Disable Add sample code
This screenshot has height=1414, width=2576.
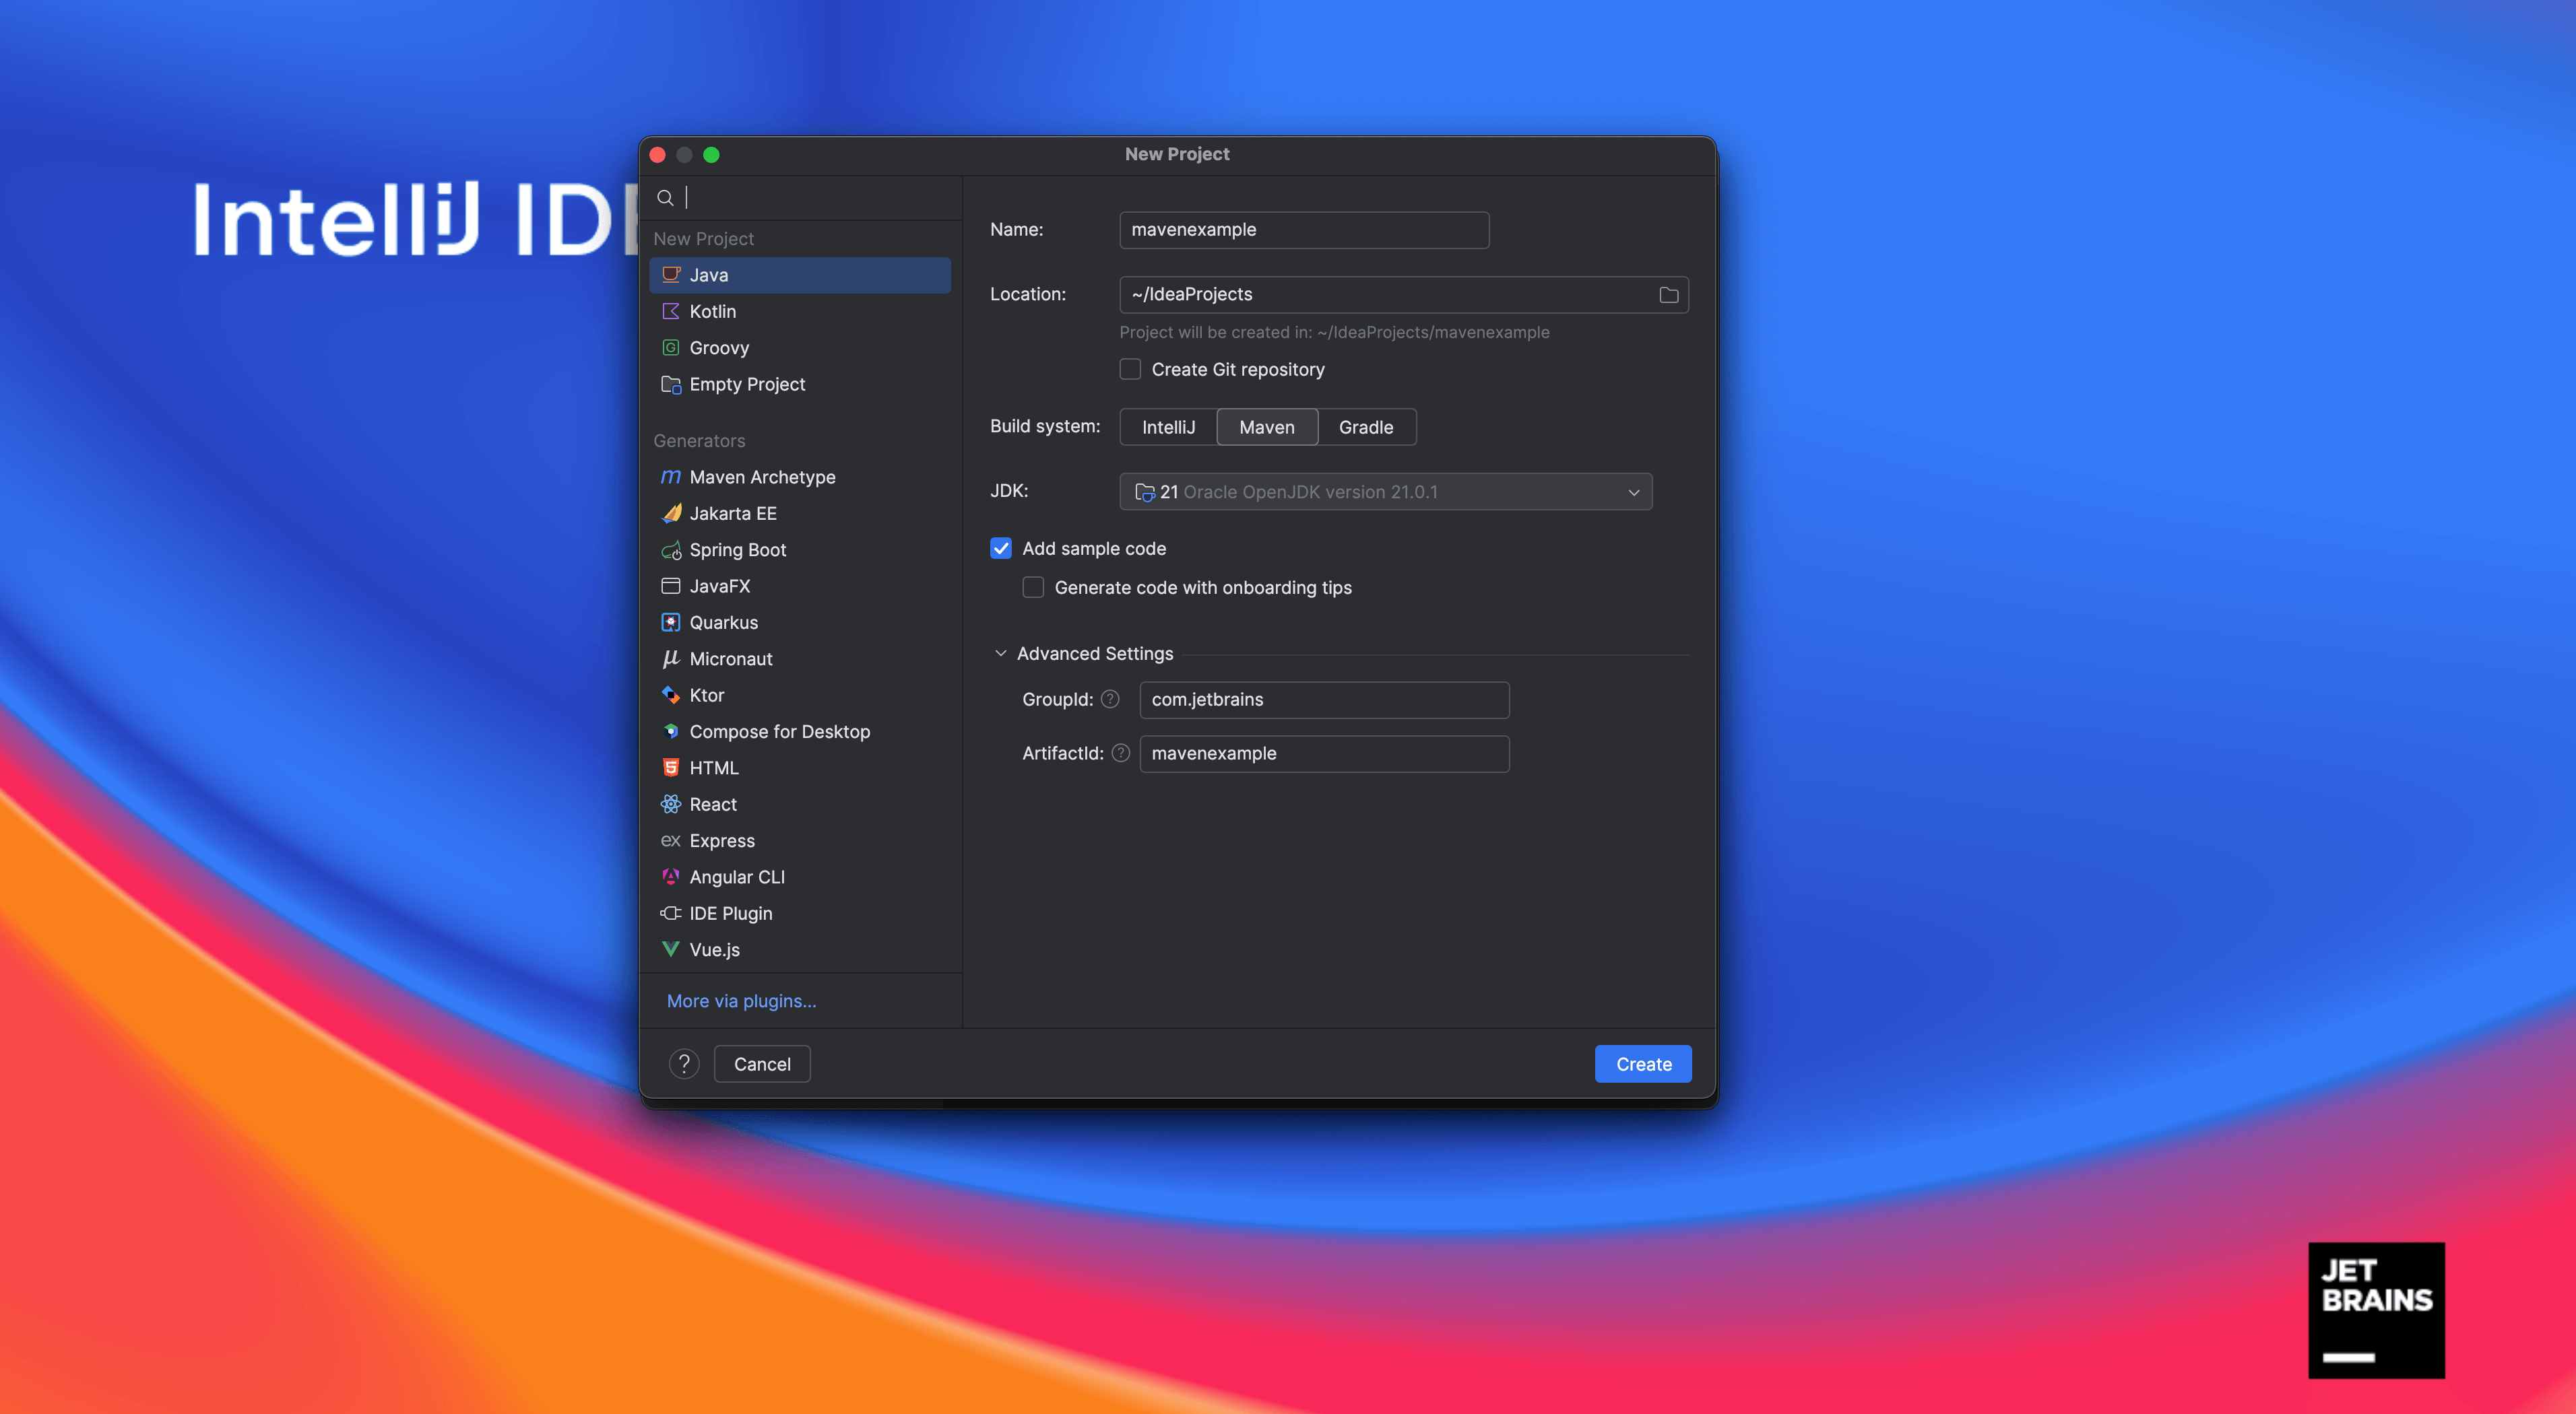(x=1001, y=547)
